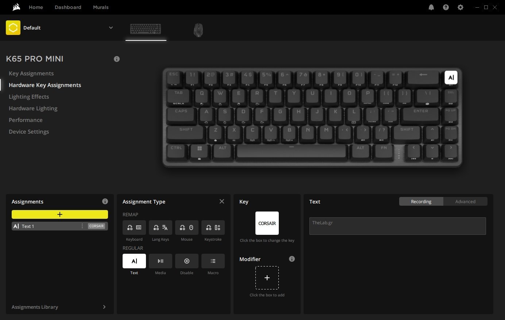
Task: Show K65 PRO MINI device info
Action: pyautogui.click(x=117, y=59)
